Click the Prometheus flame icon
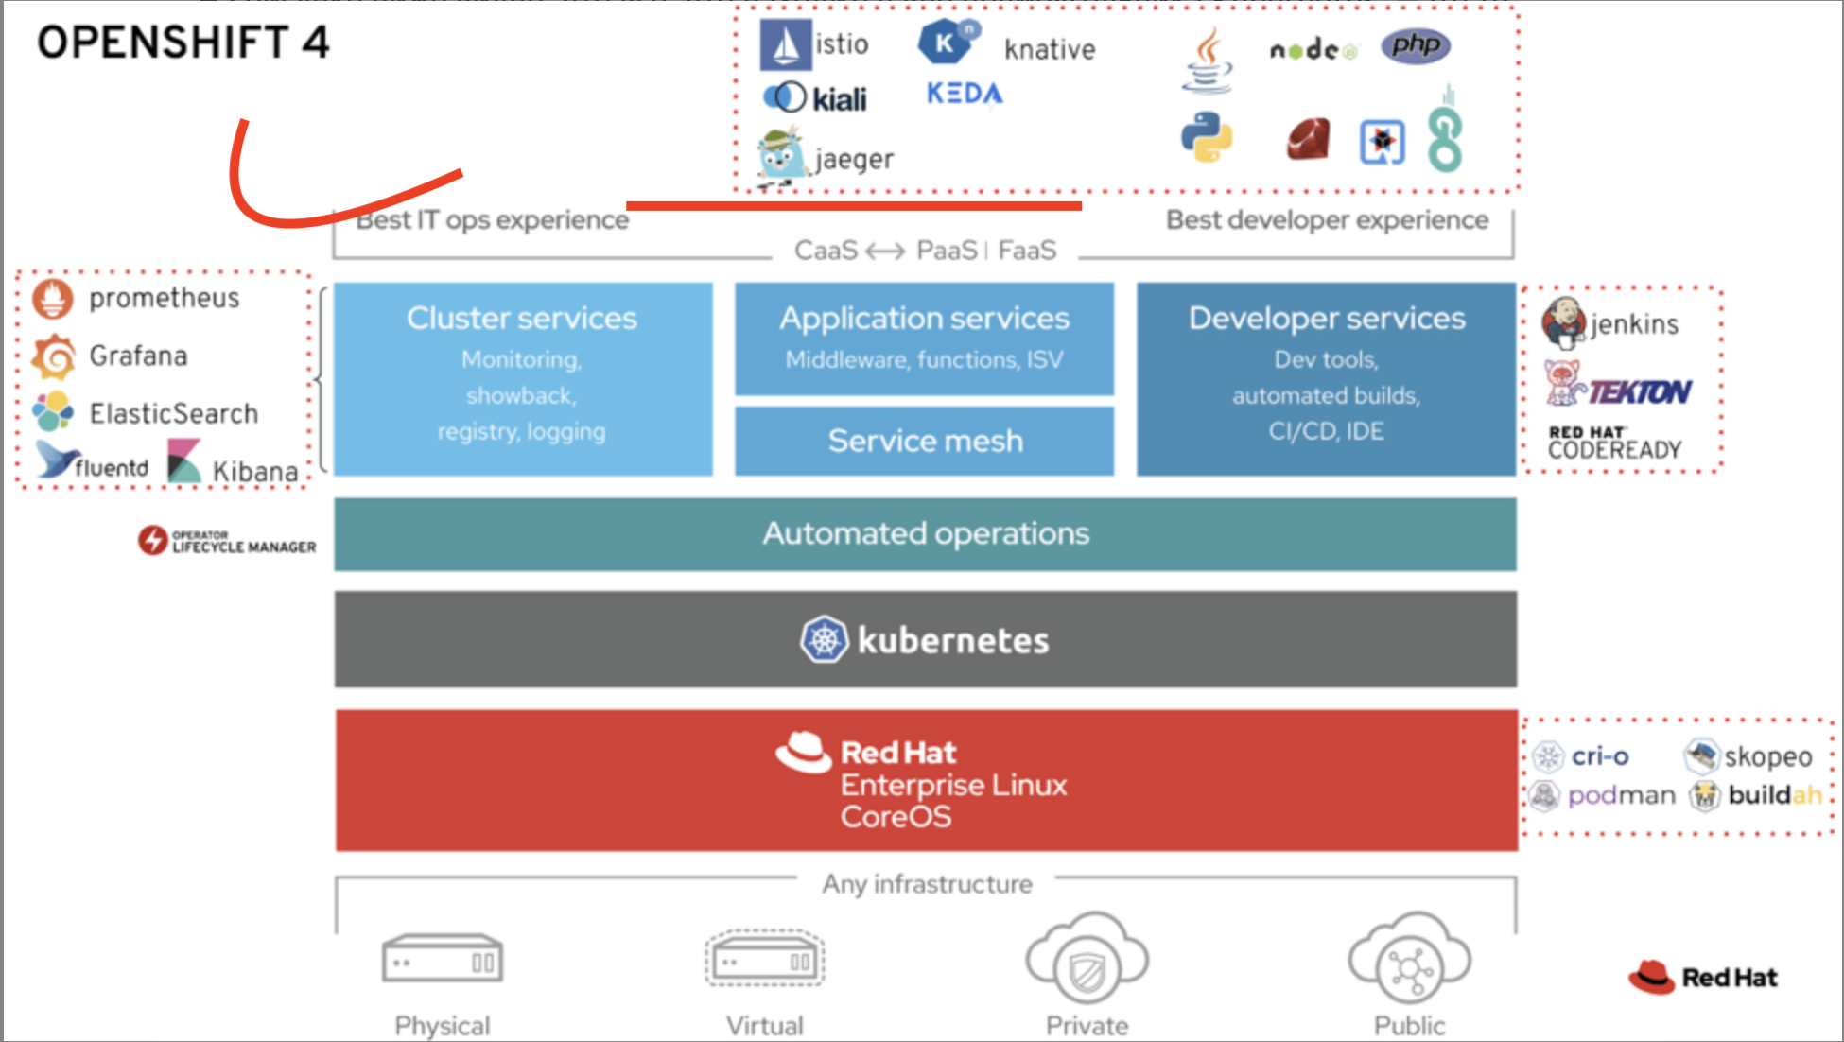1844x1042 pixels. (x=52, y=299)
